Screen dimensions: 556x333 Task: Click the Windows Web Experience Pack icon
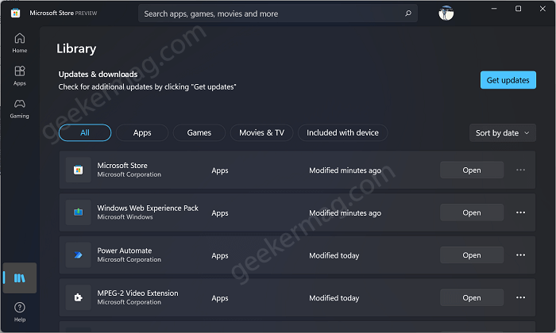pyautogui.click(x=79, y=212)
